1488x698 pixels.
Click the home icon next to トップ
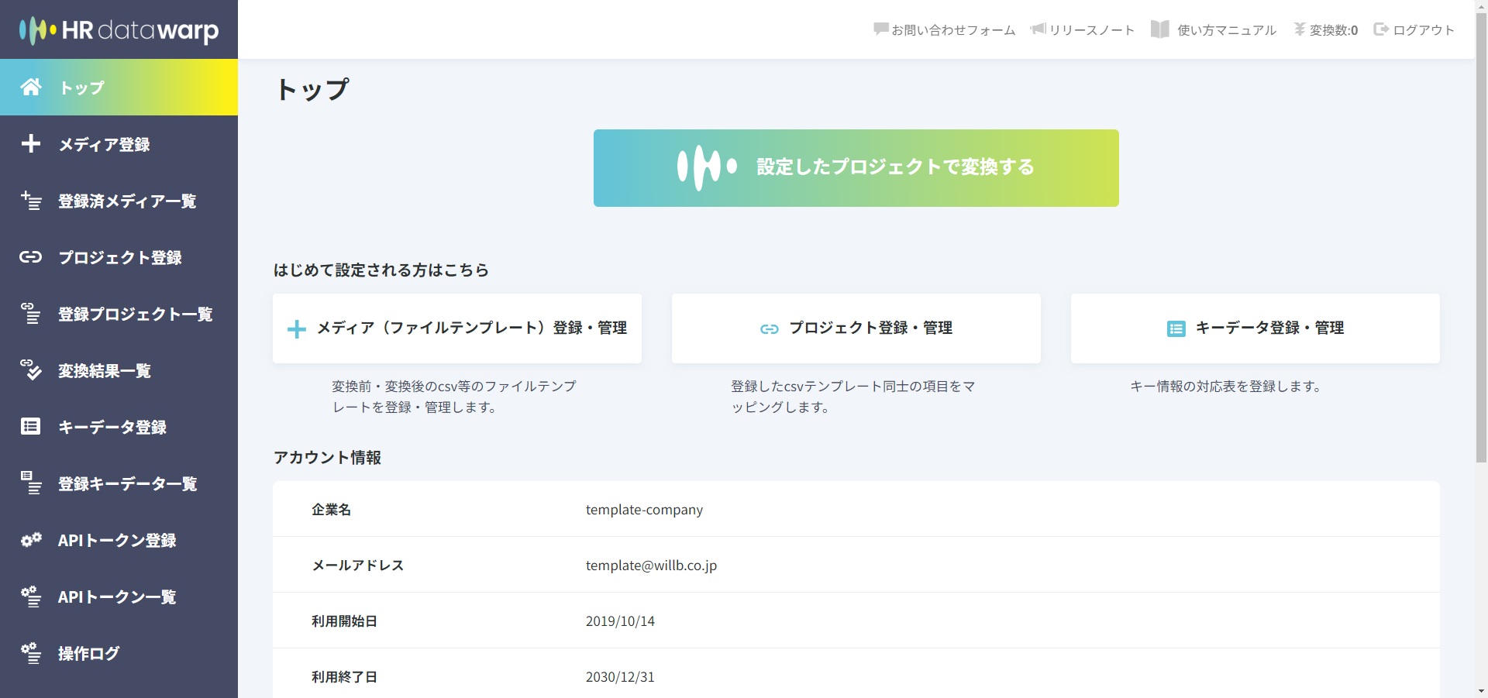tap(31, 87)
